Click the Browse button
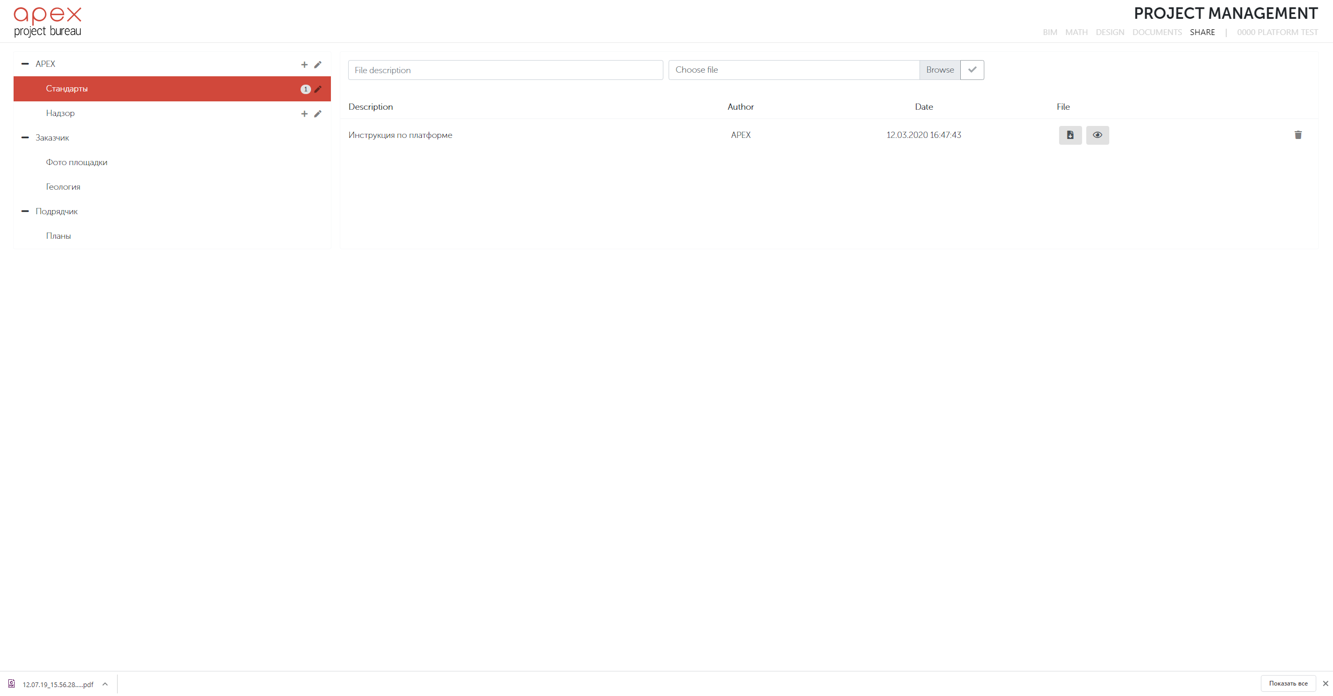The height and width of the screenshot is (696, 1333). pyautogui.click(x=939, y=70)
